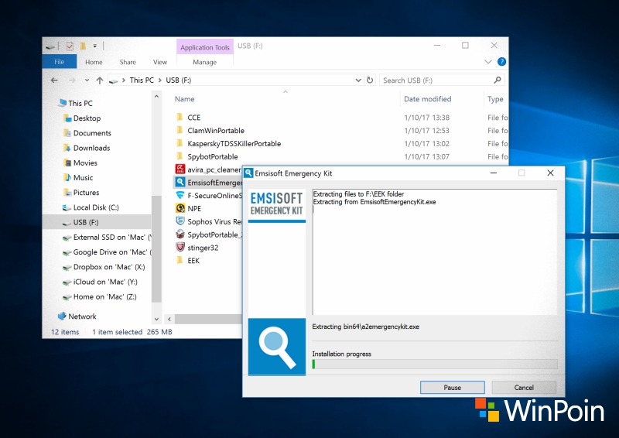Open the File tab in Explorer
This screenshot has height=438, width=619.
click(x=60, y=62)
